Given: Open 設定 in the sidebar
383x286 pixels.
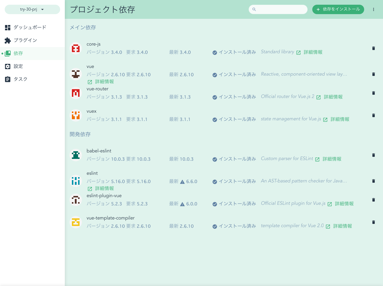Looking at the screenshot, I should click(32, 66).
